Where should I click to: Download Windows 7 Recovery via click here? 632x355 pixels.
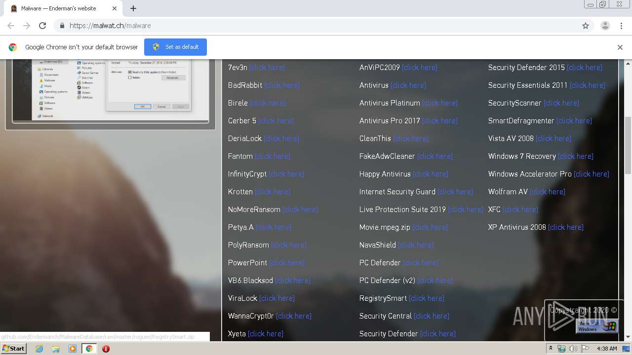coord(576,156)
